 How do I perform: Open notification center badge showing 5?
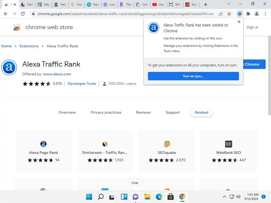[x=264, y=197]
